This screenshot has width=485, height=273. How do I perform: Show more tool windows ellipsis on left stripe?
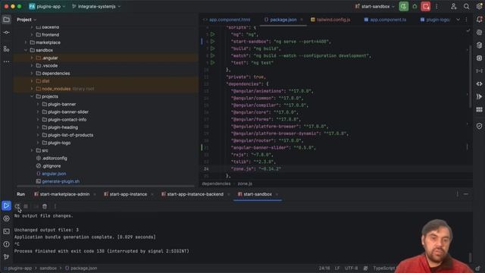tap(6, 61)
